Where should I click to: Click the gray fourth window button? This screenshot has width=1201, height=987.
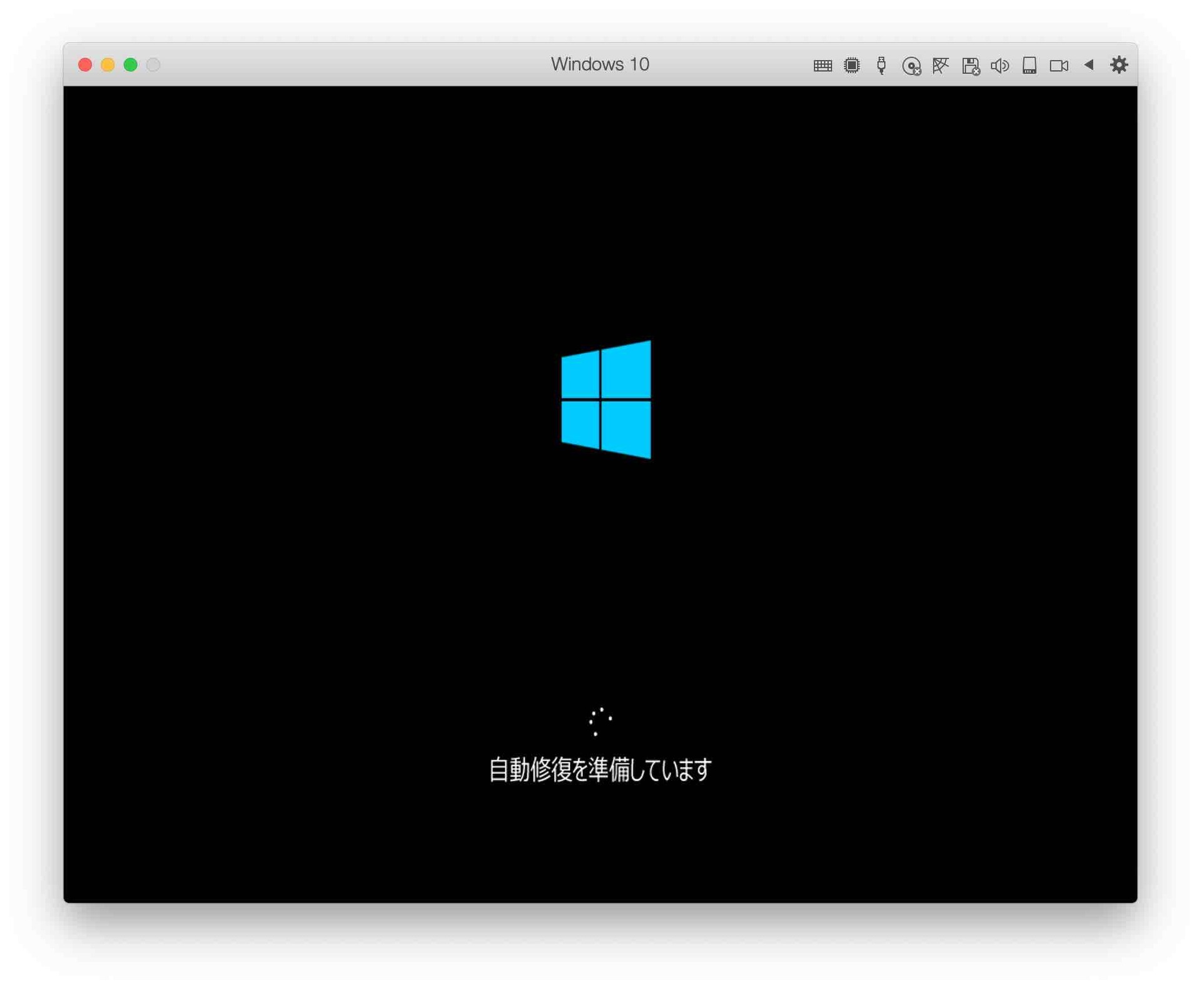pos(153,64)
